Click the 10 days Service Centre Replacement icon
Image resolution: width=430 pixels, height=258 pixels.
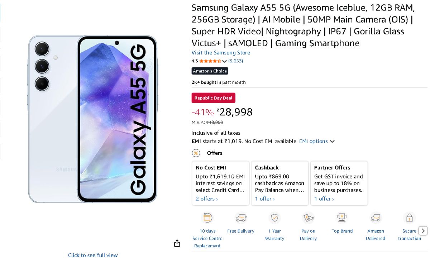coord(207,218)
